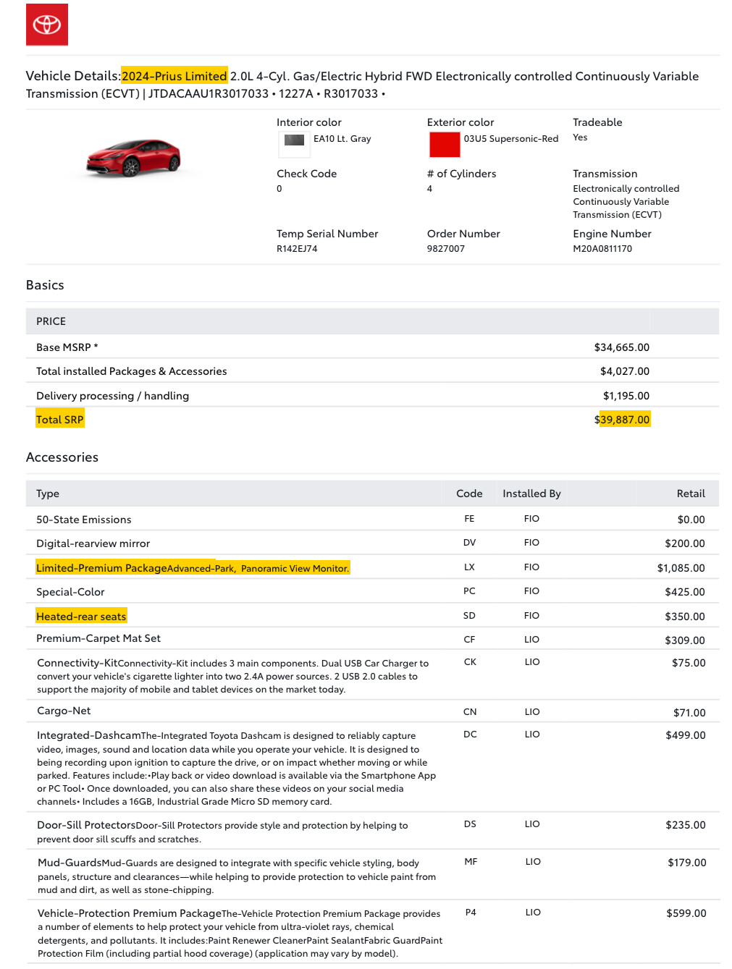Screen dimensions: 732x969
Task: Click the 'Mud-Guards' accessory name
Action: coord(70,863)
